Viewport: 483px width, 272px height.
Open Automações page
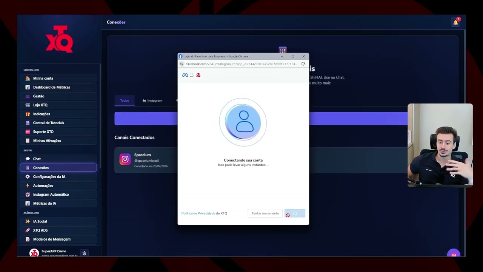coord(58,185)
